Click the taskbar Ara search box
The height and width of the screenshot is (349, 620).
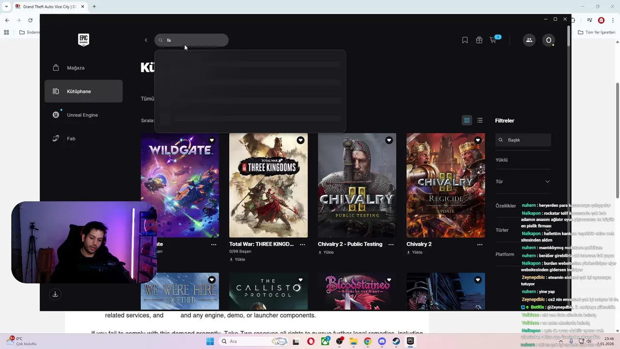point(253,341)
